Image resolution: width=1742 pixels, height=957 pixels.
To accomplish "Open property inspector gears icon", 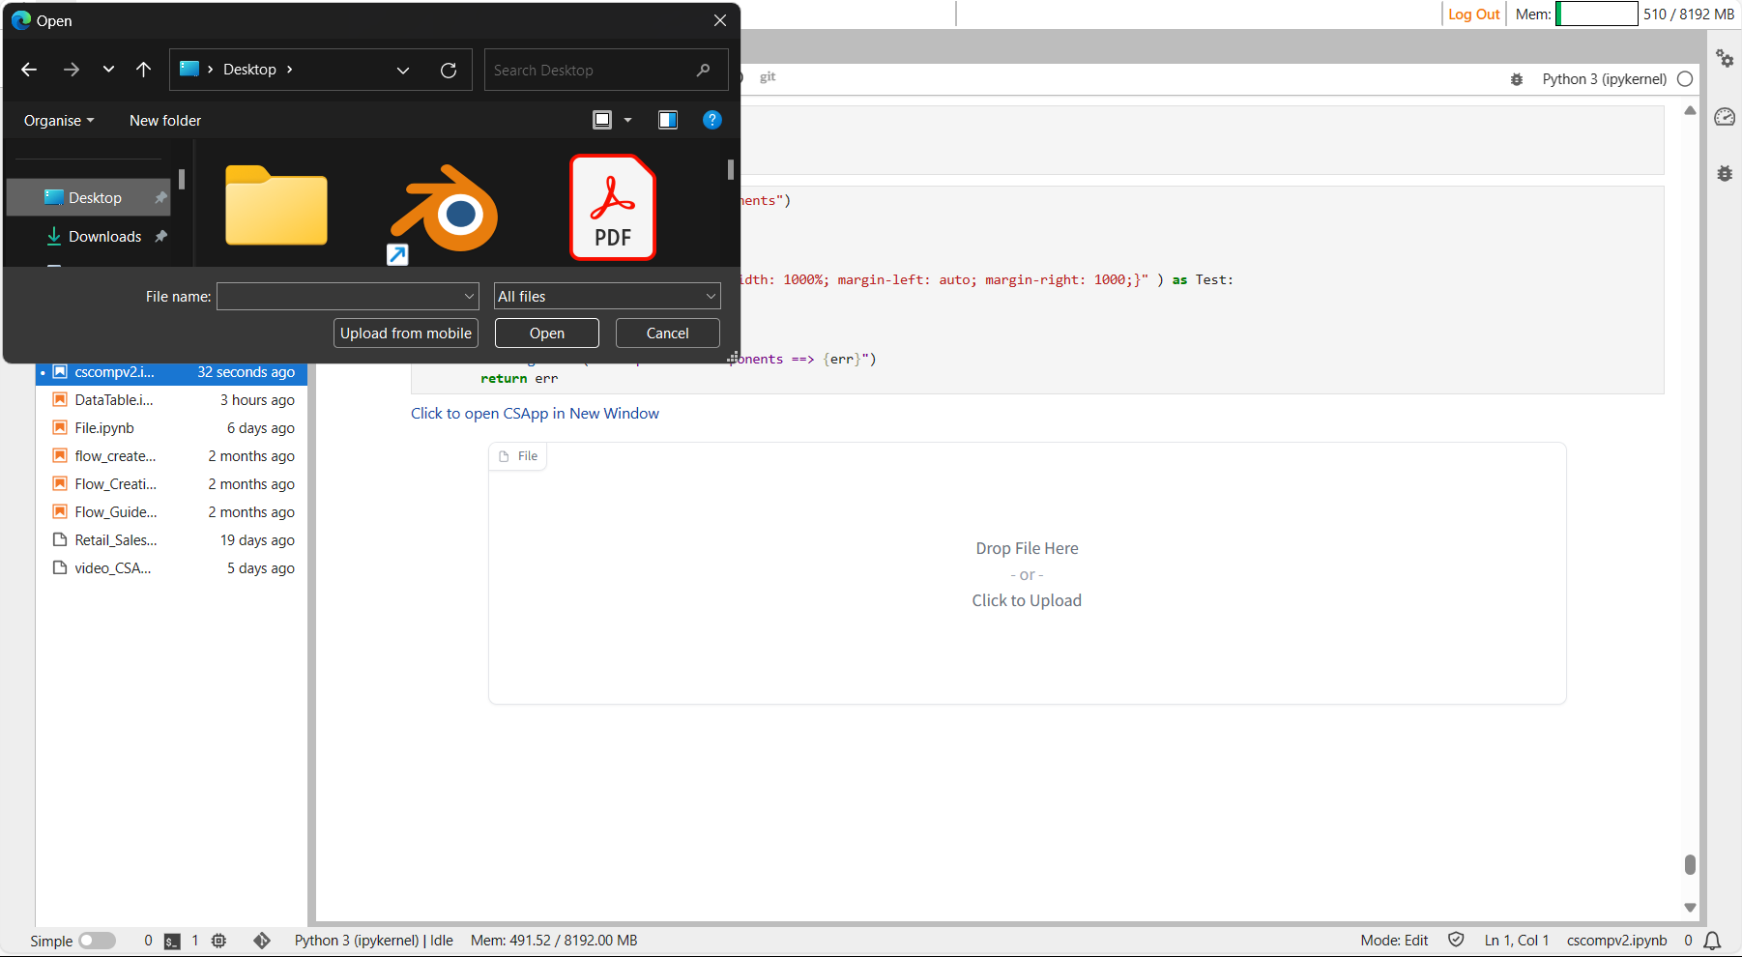I will click(x=1725, y=58).
